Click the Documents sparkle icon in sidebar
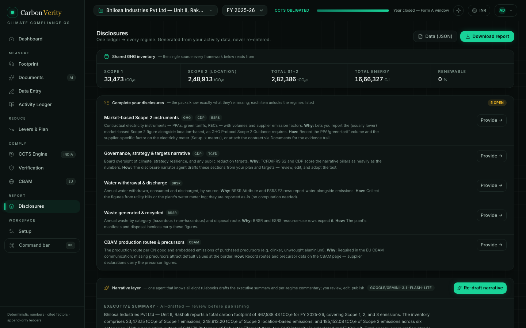Viewport: 526px width, 328px height. pyautogui.click(x=12, y=78)
